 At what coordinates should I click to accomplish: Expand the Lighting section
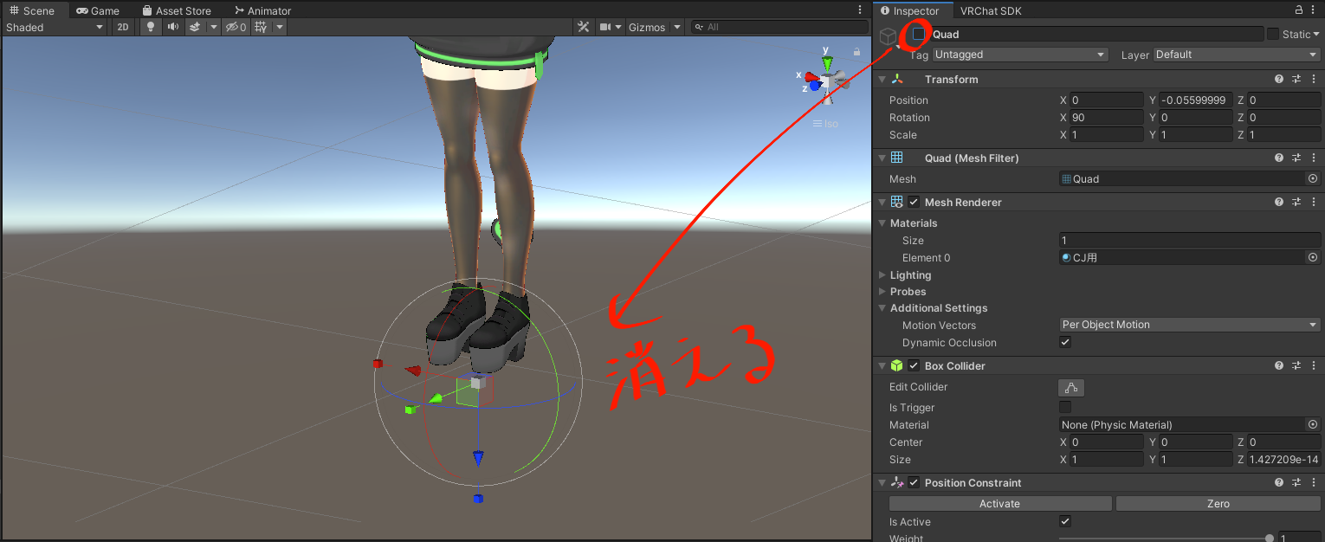[882, 275]
